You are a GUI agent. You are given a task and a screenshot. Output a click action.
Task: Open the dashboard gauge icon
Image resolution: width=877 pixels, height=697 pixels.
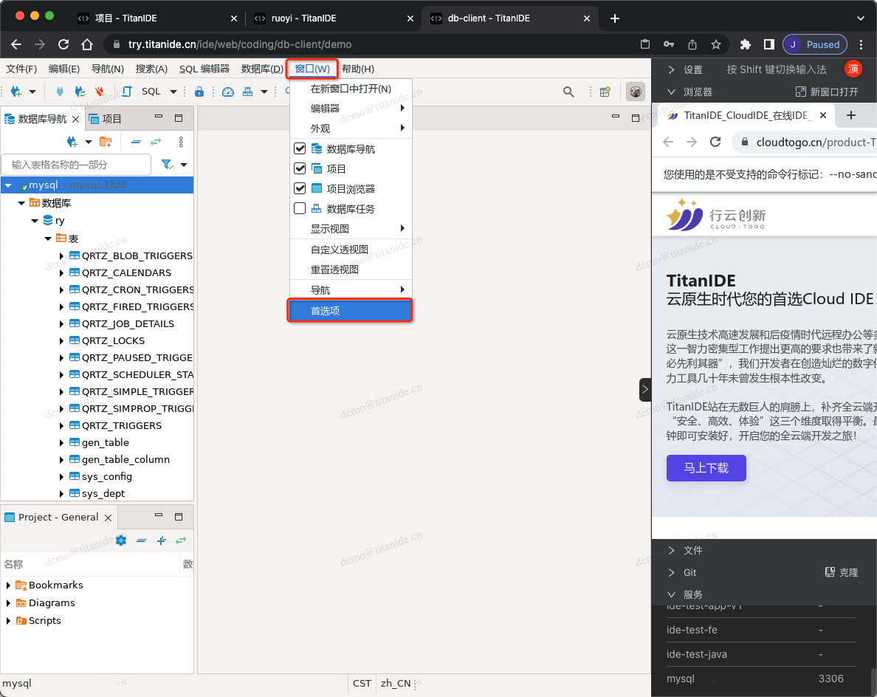227,92
